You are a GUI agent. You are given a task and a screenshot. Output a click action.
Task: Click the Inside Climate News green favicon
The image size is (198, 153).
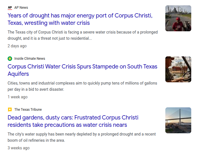point(10,59)
